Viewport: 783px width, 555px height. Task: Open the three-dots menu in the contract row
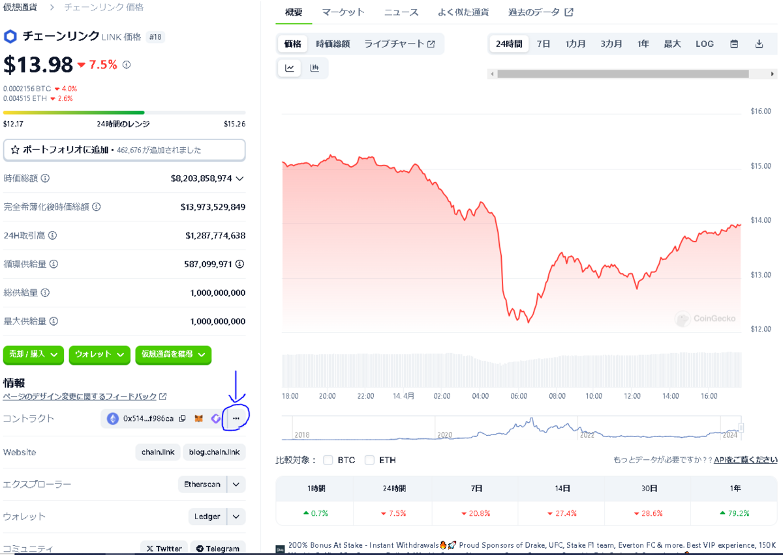[236, 418]
